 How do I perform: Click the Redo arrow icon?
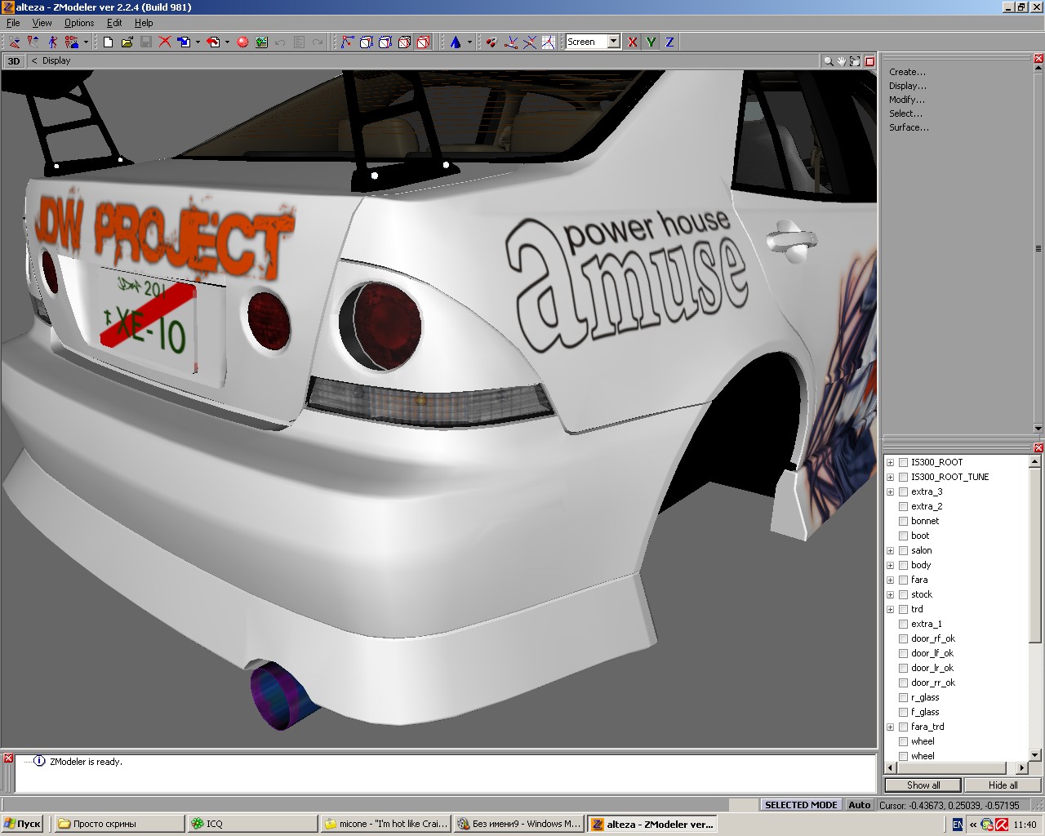pos(318,42)
